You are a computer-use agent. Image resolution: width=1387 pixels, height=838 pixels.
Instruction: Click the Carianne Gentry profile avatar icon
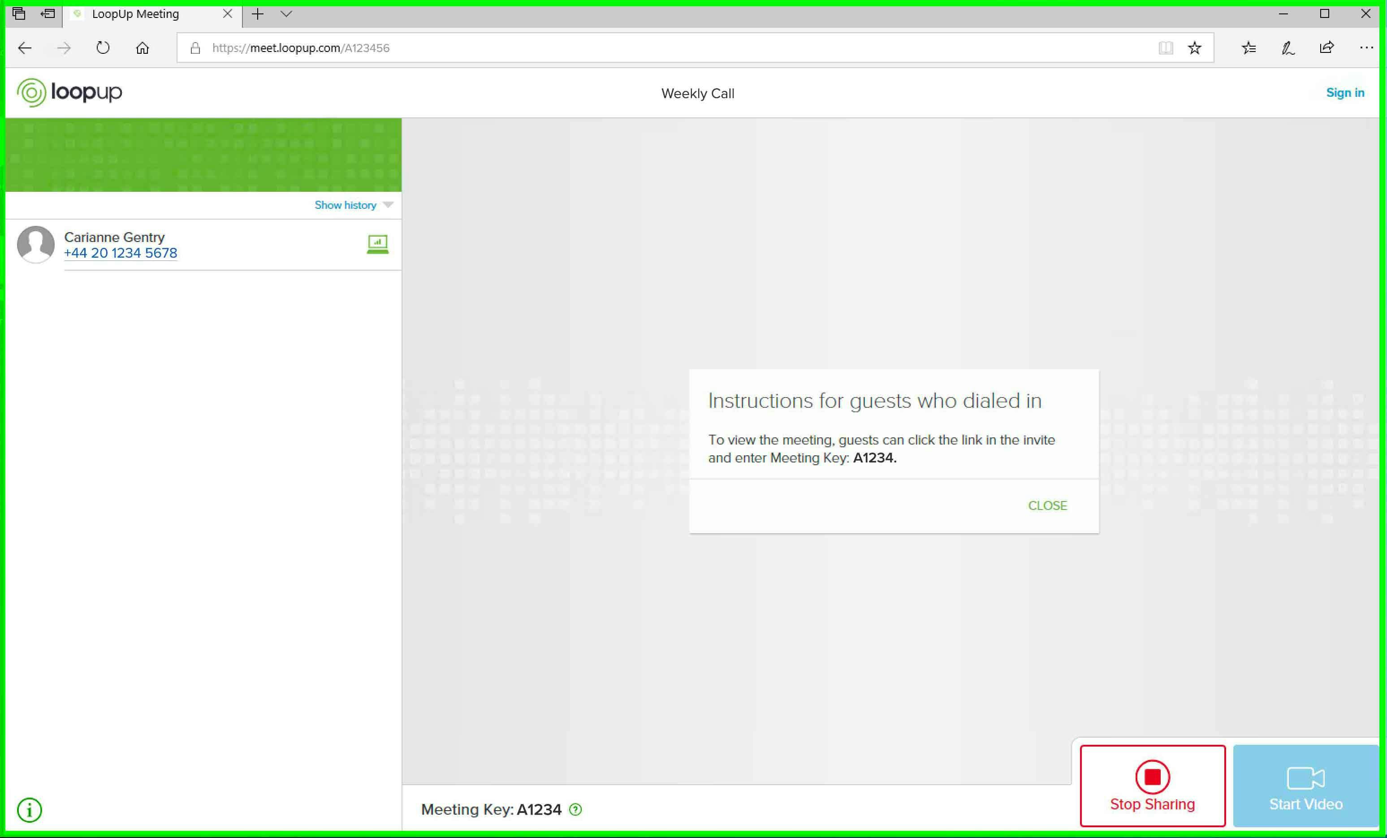37,244
